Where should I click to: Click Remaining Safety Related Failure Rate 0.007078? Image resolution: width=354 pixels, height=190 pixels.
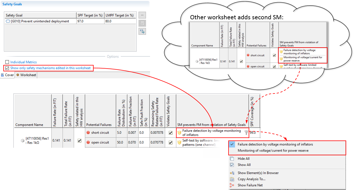157,133
